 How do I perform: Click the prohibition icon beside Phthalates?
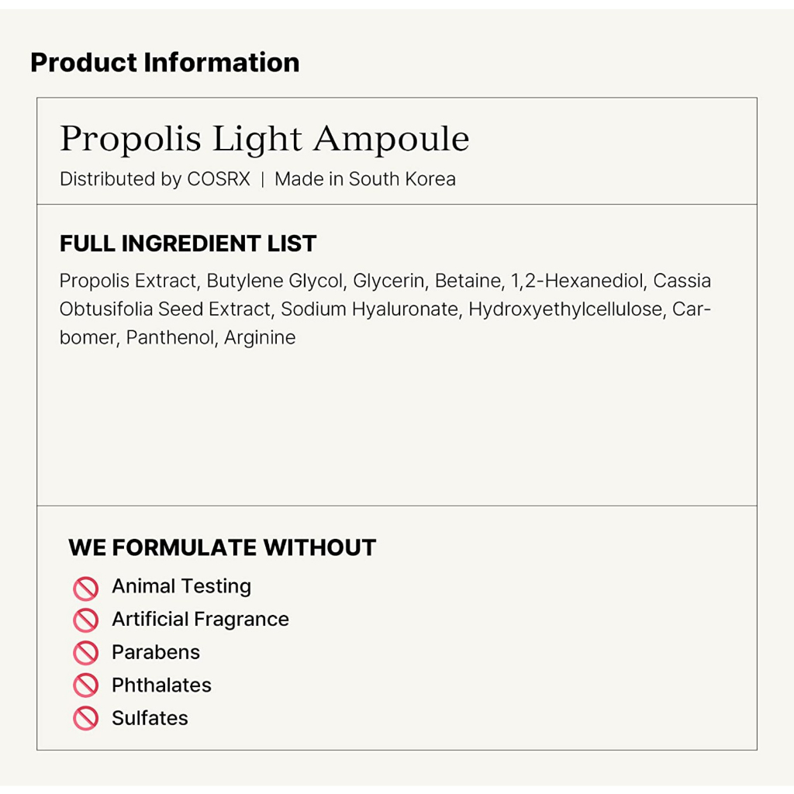pyautogui.click(x=85, y=685)
